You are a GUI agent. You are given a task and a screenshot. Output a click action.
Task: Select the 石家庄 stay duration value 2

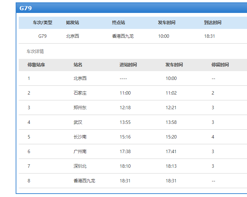pos(213,93)
